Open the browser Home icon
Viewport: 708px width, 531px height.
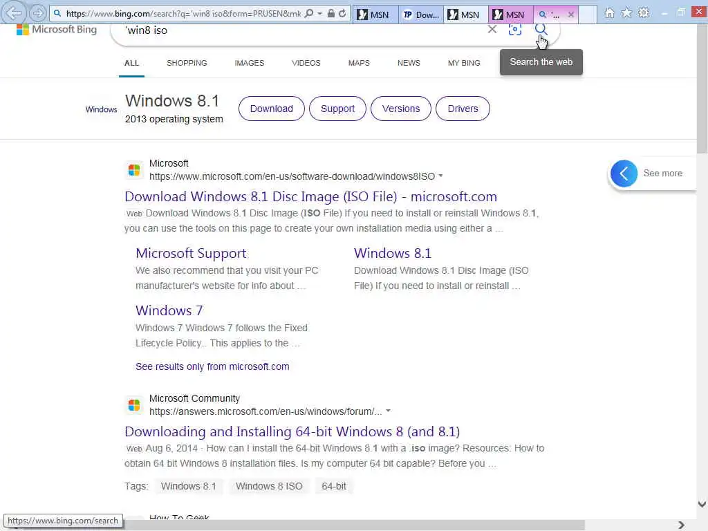[x=610, y=13]
